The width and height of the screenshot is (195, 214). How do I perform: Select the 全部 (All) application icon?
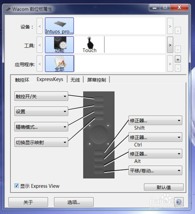pos(59,64)
